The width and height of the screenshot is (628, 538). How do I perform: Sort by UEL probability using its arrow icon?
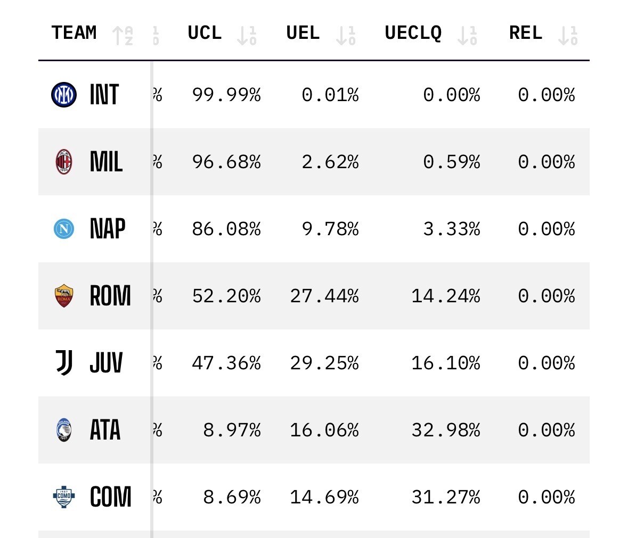tap(346, 35)
